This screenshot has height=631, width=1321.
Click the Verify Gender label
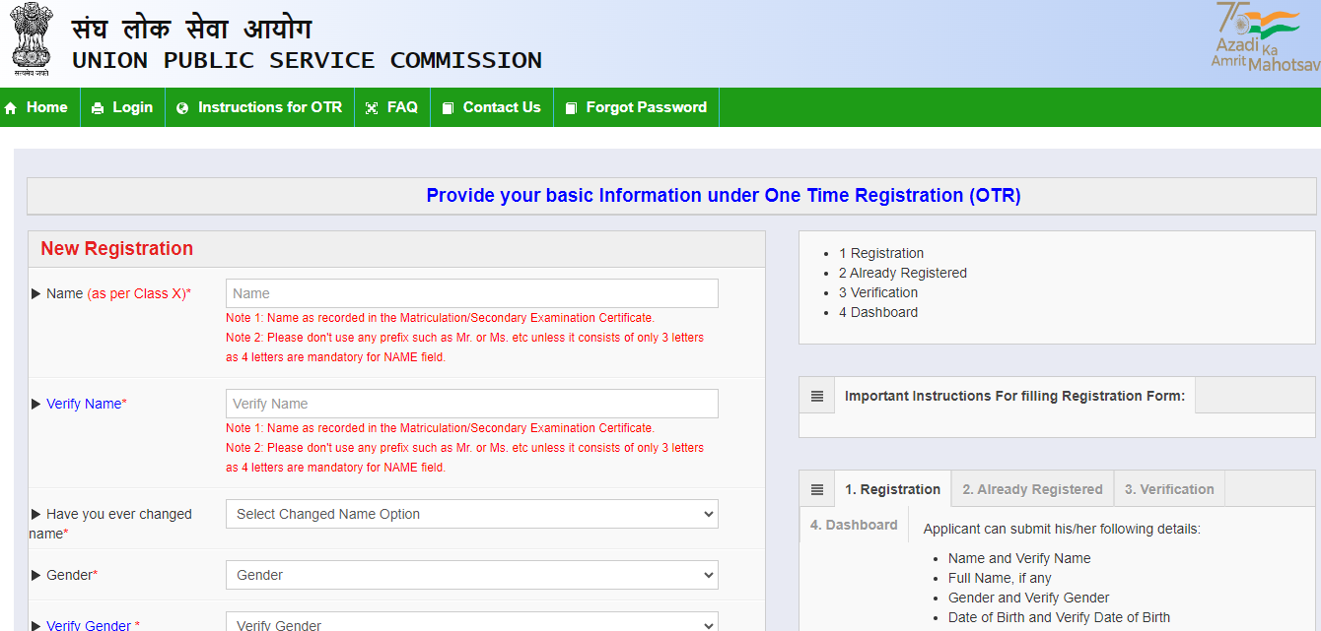93,625
